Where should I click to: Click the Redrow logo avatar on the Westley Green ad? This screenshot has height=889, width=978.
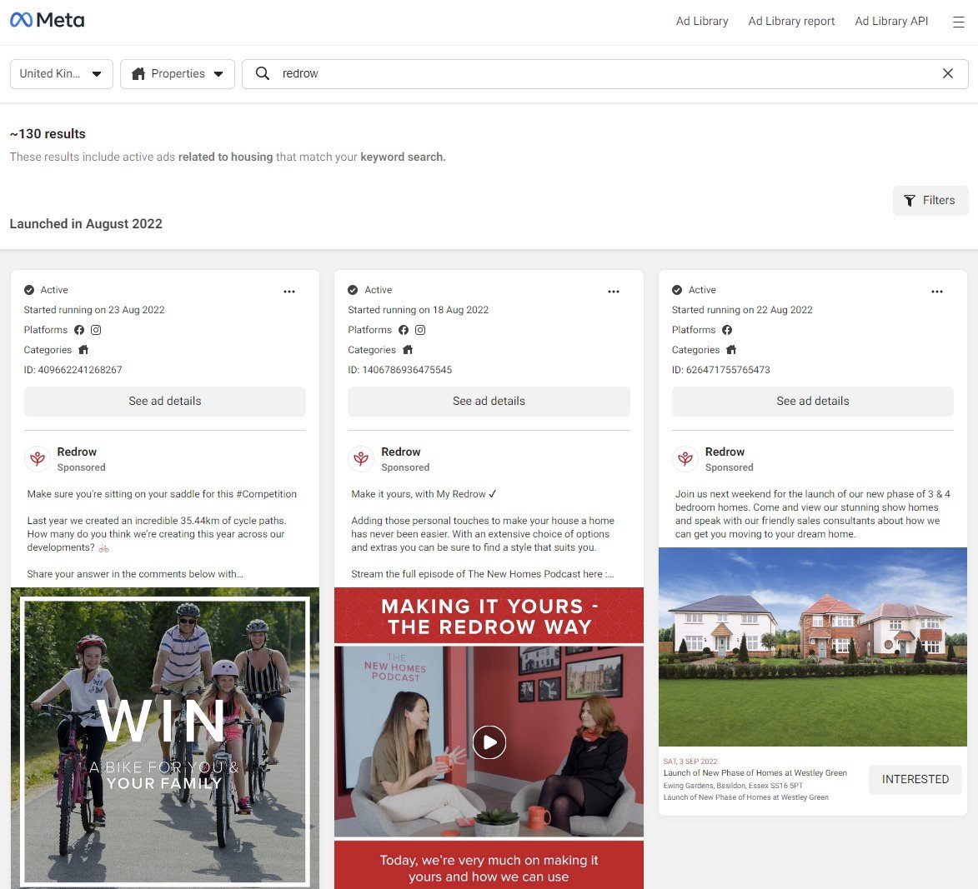click(685, 459)
